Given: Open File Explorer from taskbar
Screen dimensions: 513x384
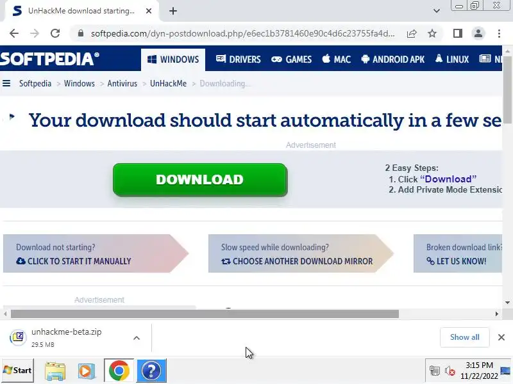Looking at the screenshot, I should click(55, 371).
